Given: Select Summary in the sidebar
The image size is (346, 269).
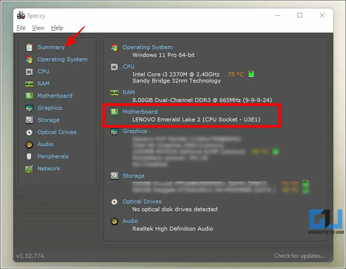Looking at the screenshot, I should tap(51, 47).
